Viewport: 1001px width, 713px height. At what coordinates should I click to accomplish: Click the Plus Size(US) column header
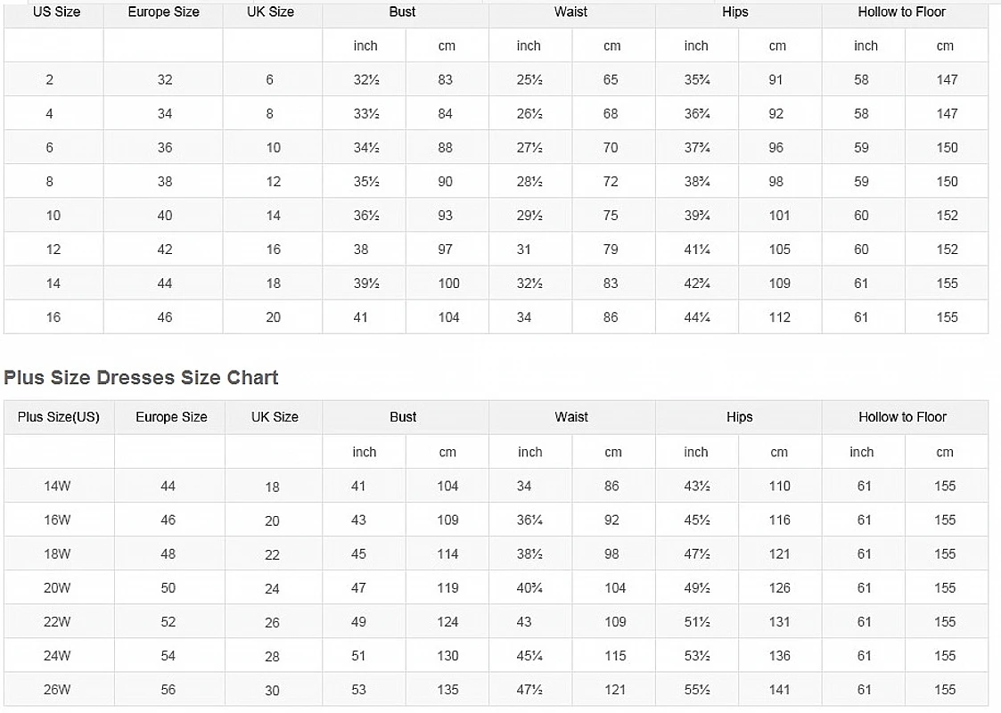pos(59,417)
